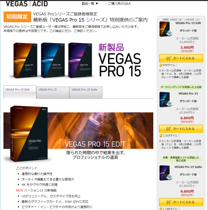
Task: Click the VEGAS Pro 15 Suite sidebar box thumbnail
Action: (x=166, y=173)
